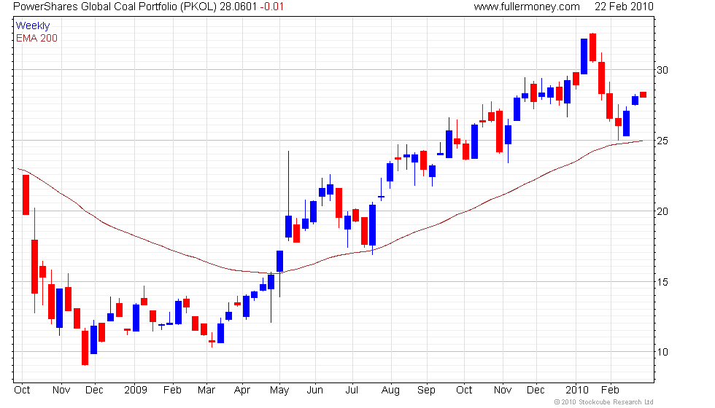The image size is (715, 408).
Task: Click the tall blue candle just after 2010 label
Action: pos(584,57)
